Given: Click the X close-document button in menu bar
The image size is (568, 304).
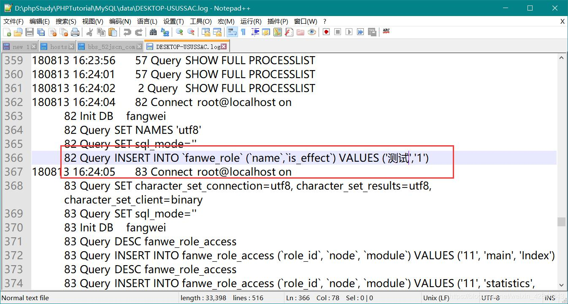Looking at the screenshot, I should pyautogui.click(x=562, y=21).
